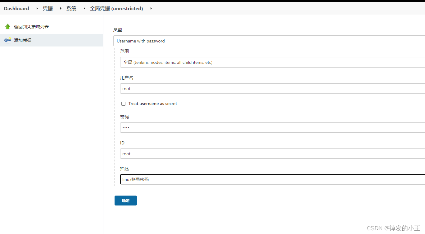This screenshot has height=234, width=425.
Task: Focus the 描述 description field
Action: (x=273, y=179)
